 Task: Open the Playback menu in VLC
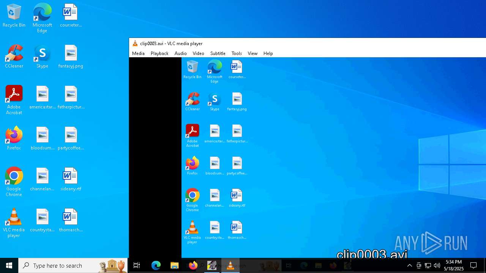click(x=159, y=53)
